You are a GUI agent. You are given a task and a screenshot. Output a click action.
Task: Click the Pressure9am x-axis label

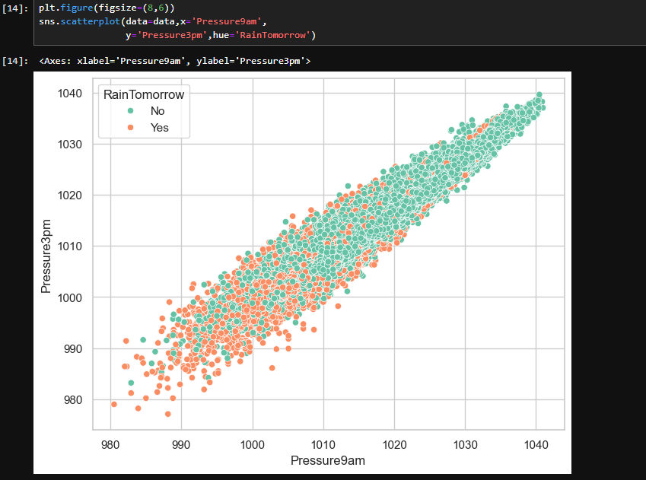click(328, 461)
